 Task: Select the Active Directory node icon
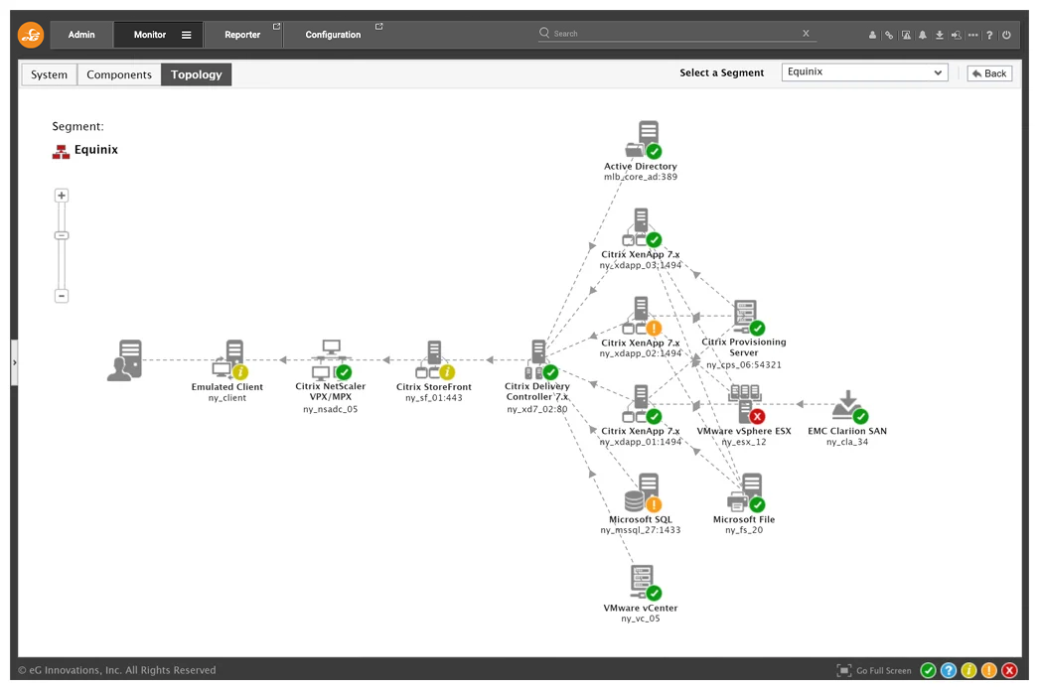point(643,140)
